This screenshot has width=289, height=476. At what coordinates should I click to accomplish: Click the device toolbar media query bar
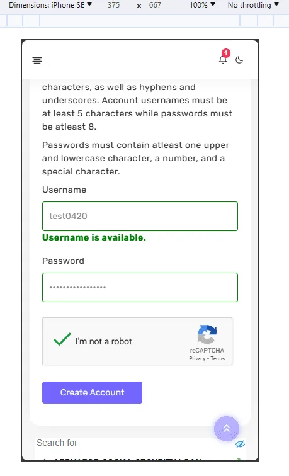[x=145, y=21]
